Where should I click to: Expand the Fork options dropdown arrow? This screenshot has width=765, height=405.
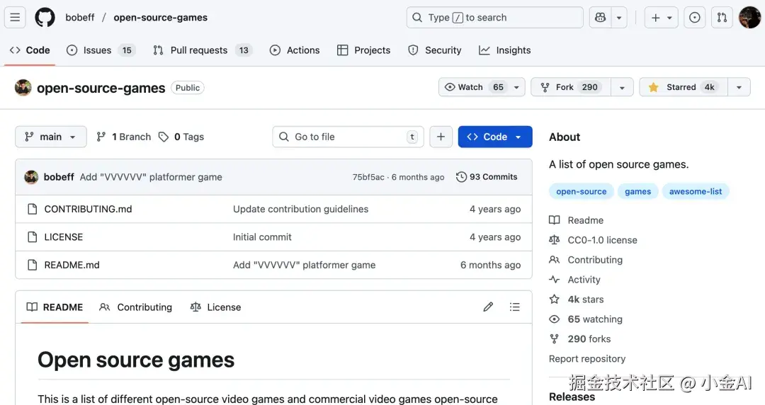[x=622, y=87]
